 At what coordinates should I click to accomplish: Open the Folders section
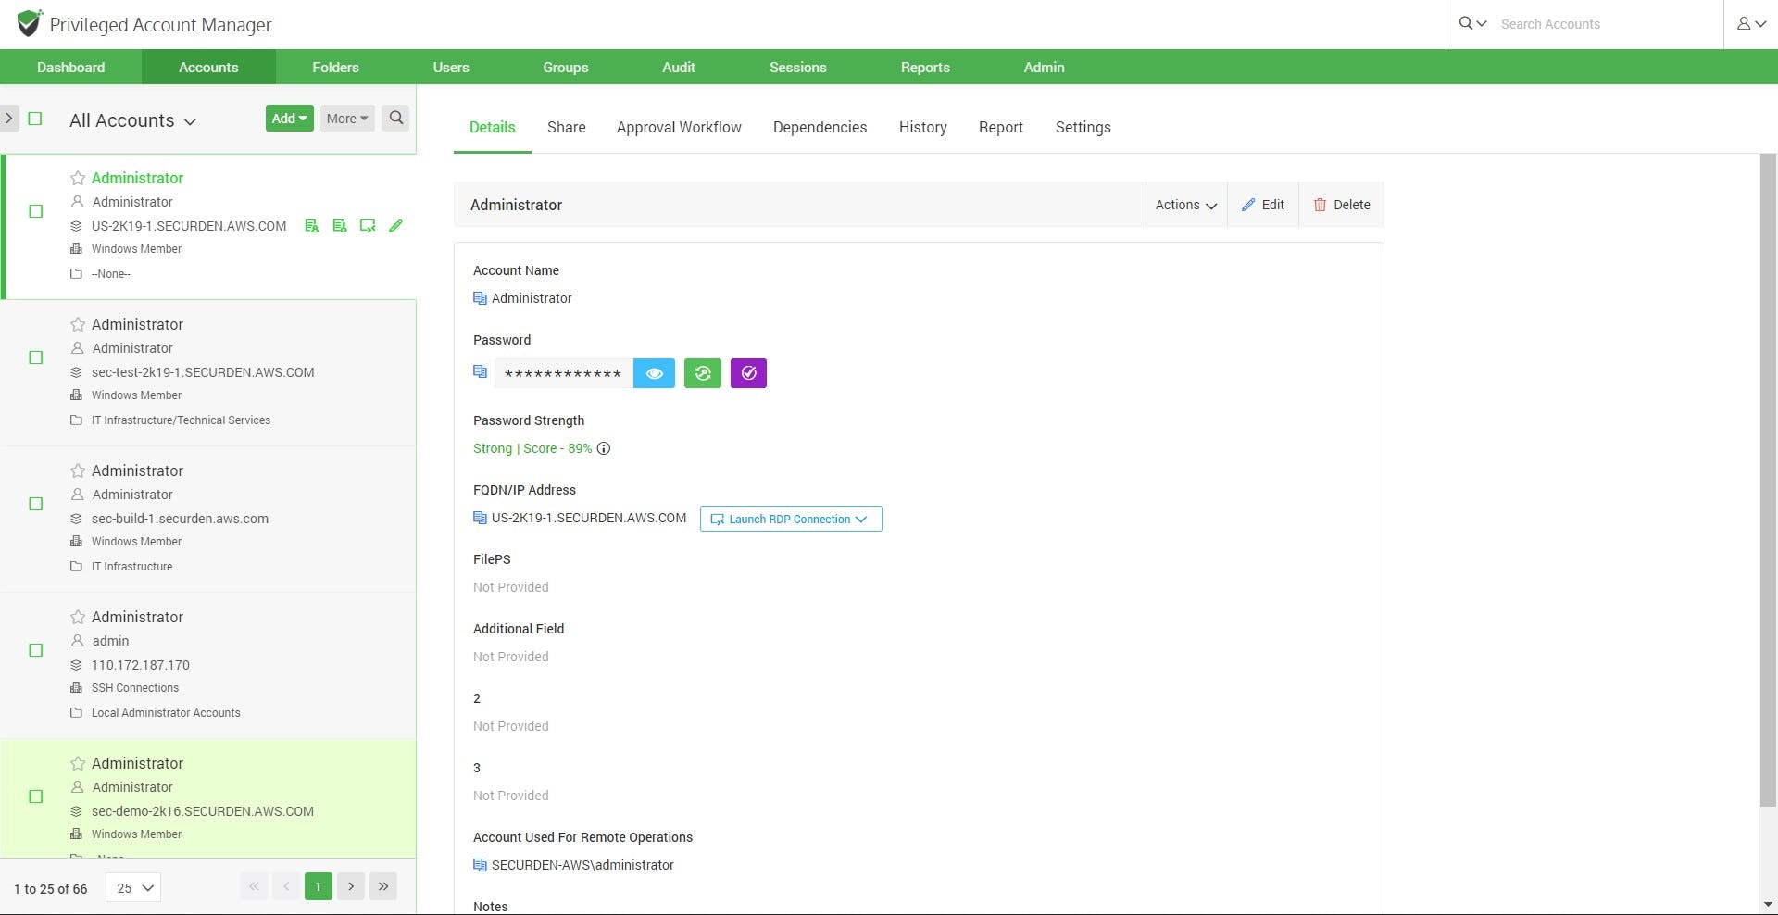(x=335, y=67)
